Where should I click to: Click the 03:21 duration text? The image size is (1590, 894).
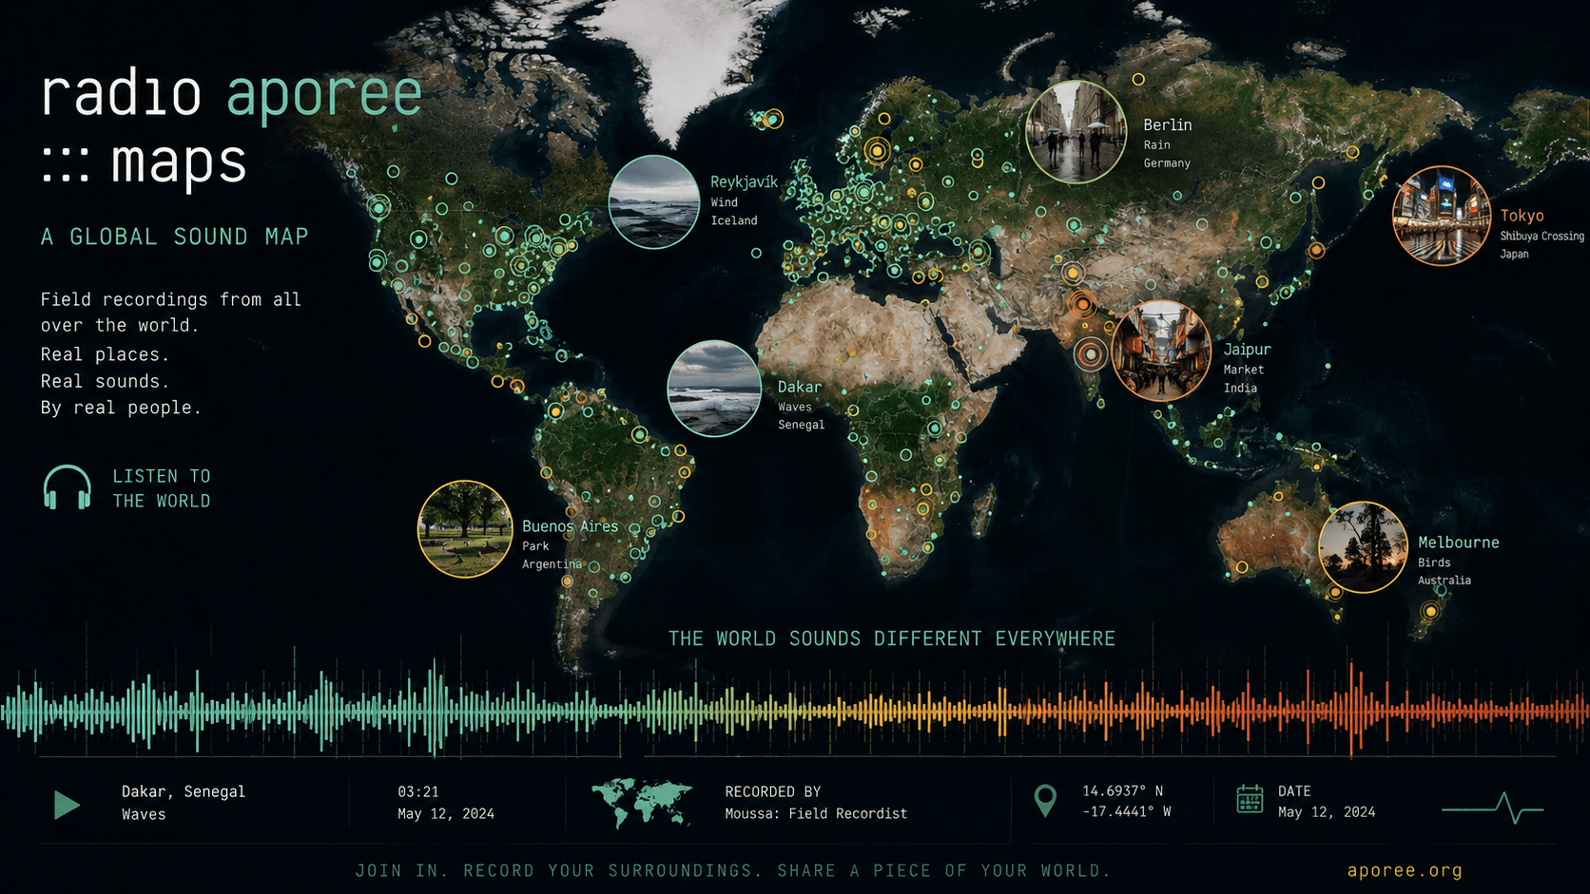pos(418,791)
